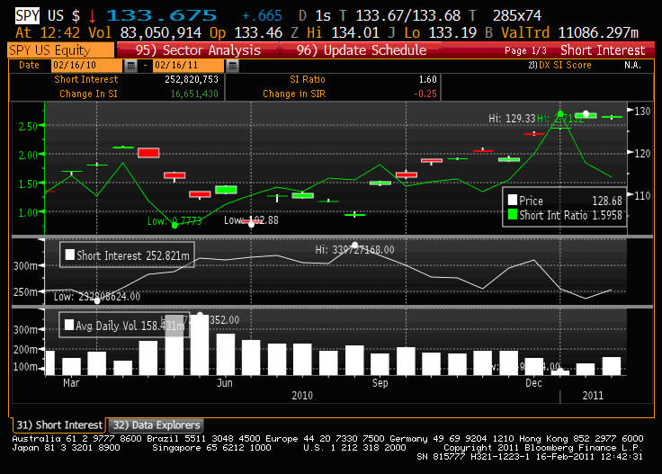This screenshot has height=474, width=662.
Task: Click the white Short Interest legend swatch
Action: 70,255
